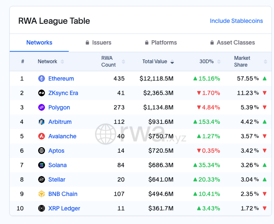Click the XRP Ledger logo icon
The width and height of the screenshot is (274, 224).
pyautogui.click(x=42, y=208)
